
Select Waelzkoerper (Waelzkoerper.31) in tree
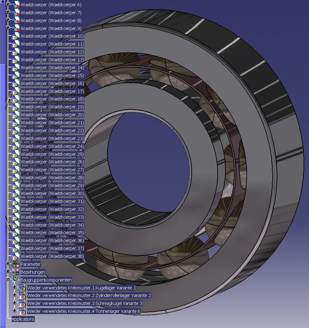click(52, 201)
